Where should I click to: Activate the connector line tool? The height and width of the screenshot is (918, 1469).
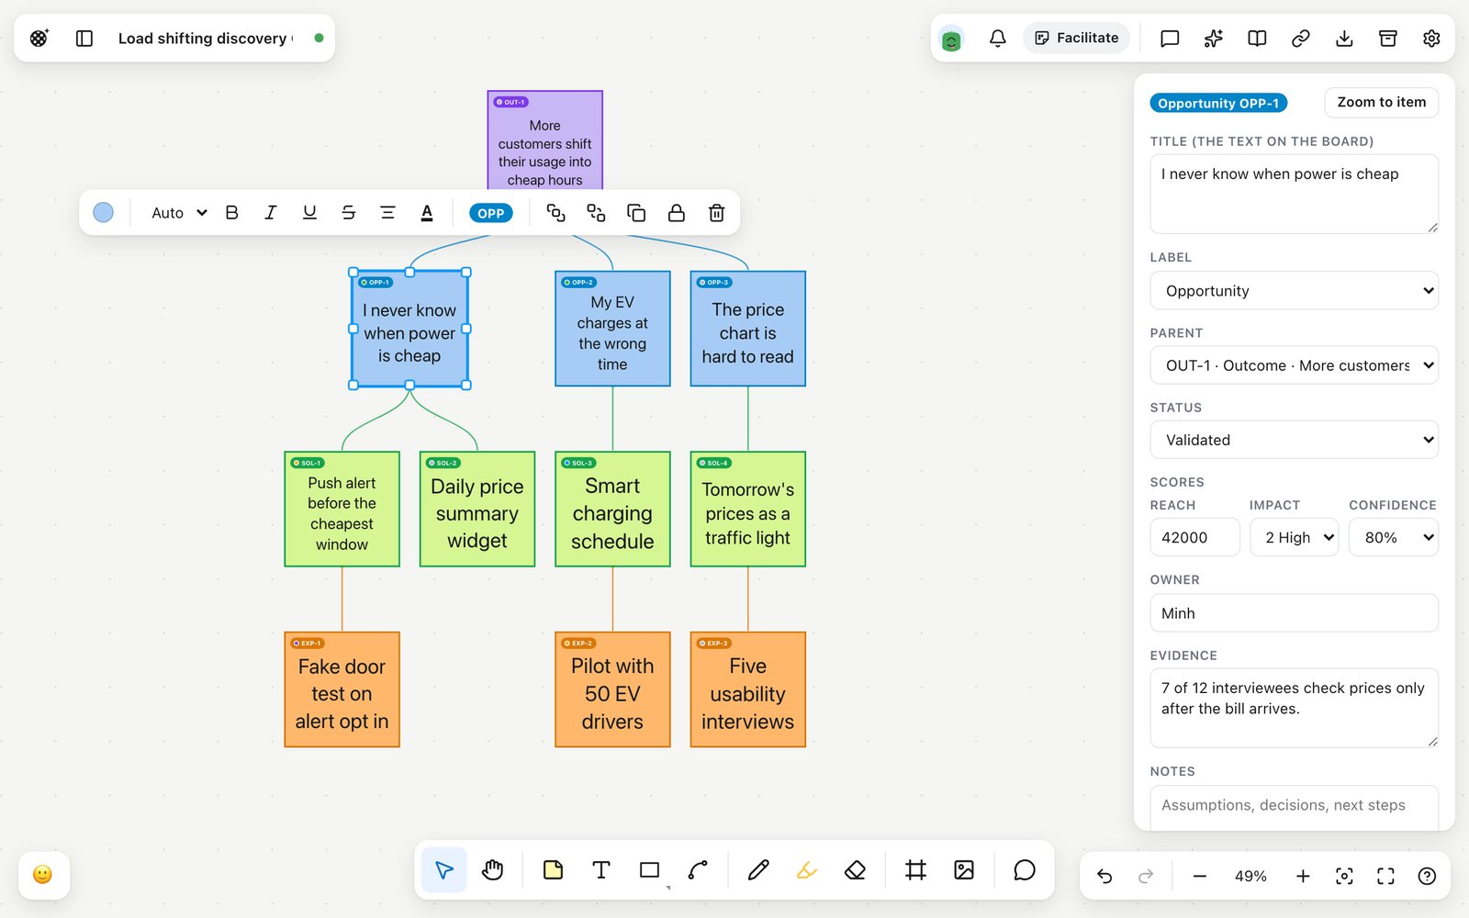coord(698,870)
